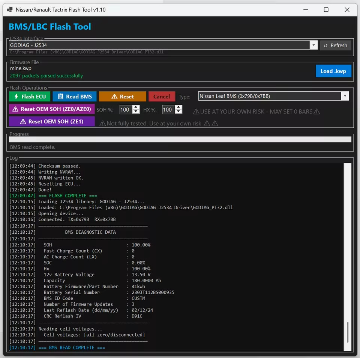Click the lightning icon on Flash ECU
Viewport: 360px width, 358px height.
(16, 96)
